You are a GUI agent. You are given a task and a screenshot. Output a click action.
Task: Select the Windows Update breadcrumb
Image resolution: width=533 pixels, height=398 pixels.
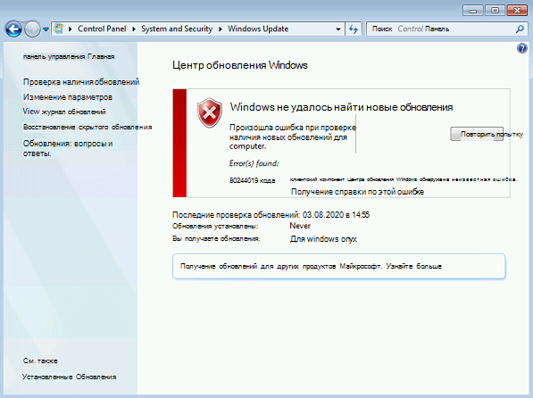258,29
